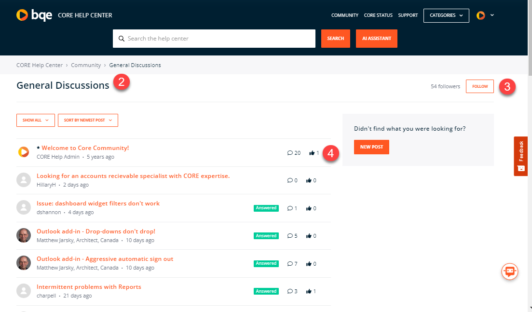Click CORE Help Admin avatar on Welcome post
This screenshot has height=312, width=532.
click(24, 152)
